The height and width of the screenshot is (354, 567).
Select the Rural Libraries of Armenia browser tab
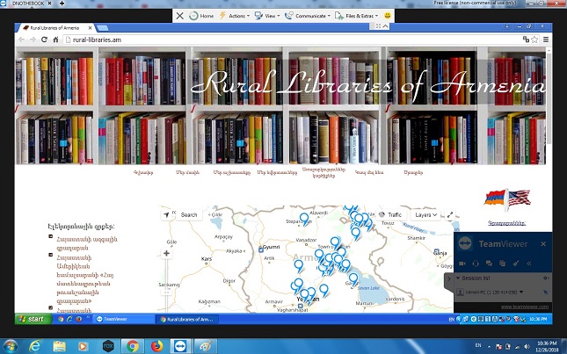[x=55, y=28]
